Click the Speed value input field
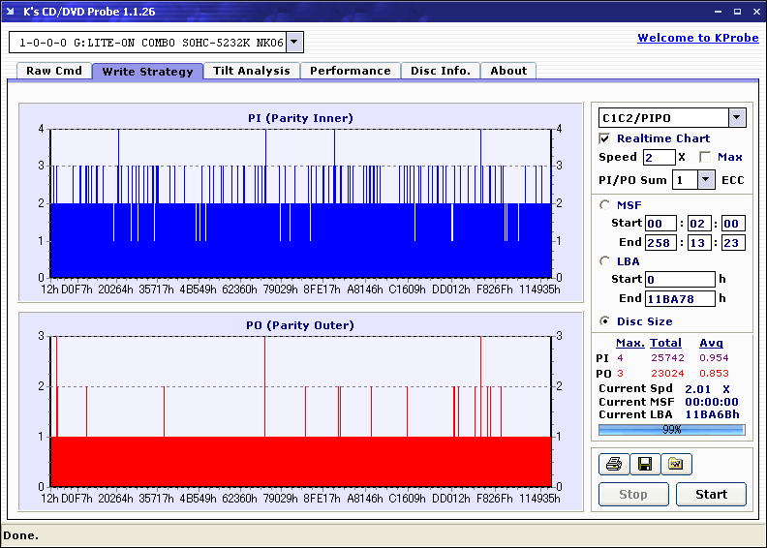767x548 pixels. click(x=659, y=157)
